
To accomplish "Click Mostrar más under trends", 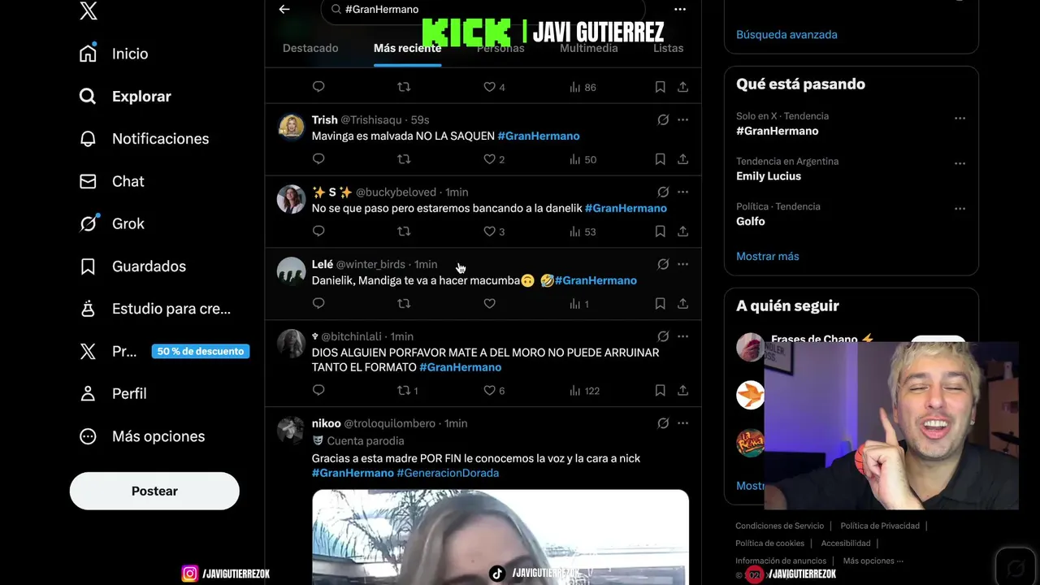I will click(768, 256).
